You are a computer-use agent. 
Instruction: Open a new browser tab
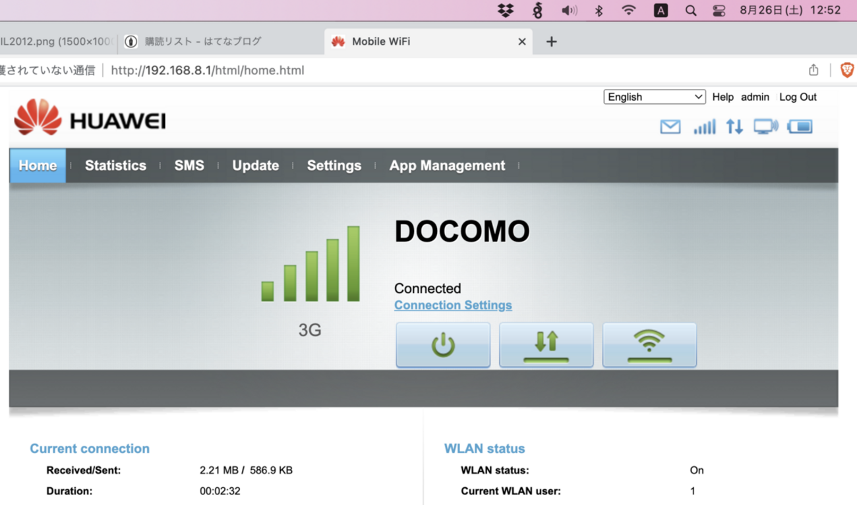point(552,41)
